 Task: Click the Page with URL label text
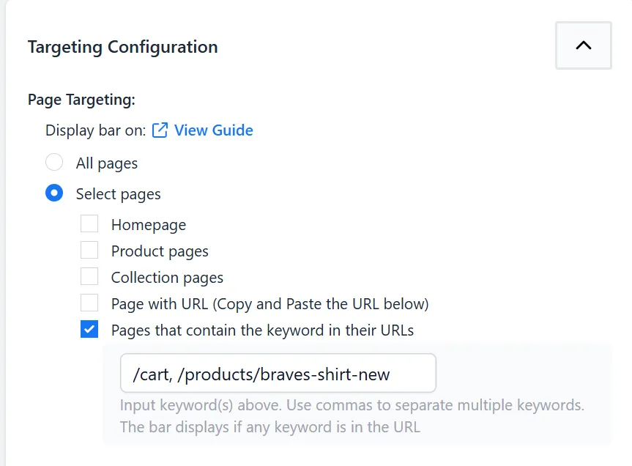tap(270, 304)
